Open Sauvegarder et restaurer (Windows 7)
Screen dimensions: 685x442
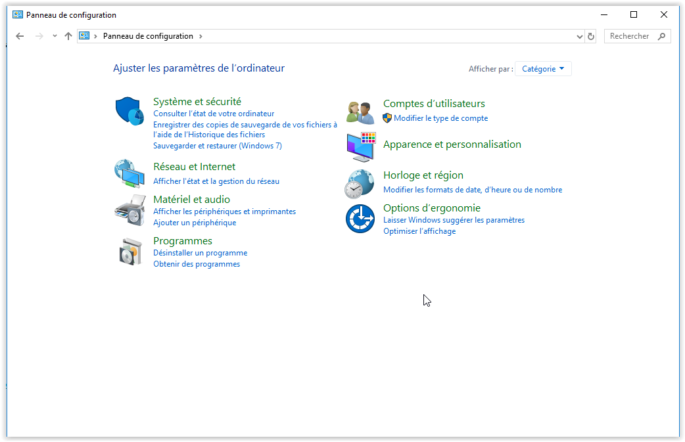217,146
